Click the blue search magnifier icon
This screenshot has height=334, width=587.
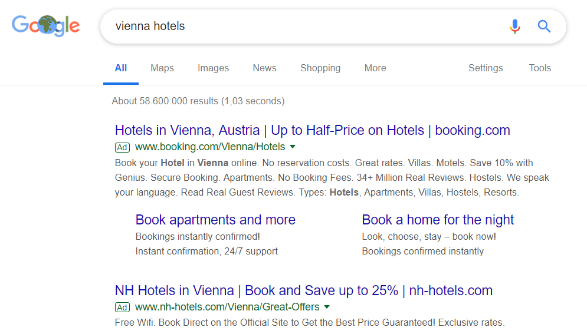[544, 27]
